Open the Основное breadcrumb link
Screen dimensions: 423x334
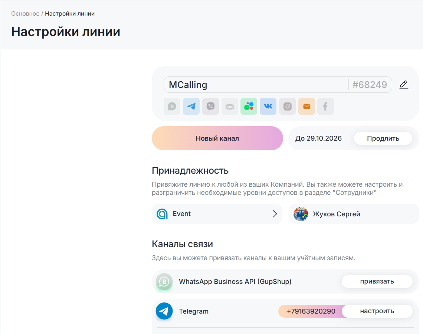[x=25, y=14]
